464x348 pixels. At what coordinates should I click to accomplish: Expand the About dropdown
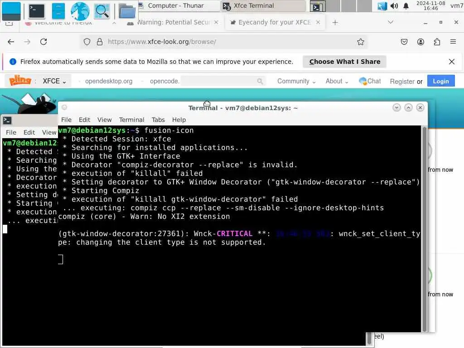click(337, 81)
